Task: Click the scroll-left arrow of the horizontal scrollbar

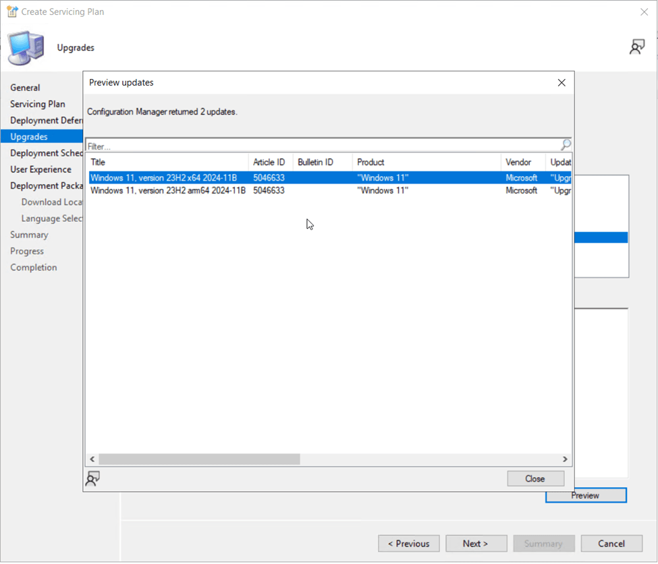Action: (x=92, y=459)
